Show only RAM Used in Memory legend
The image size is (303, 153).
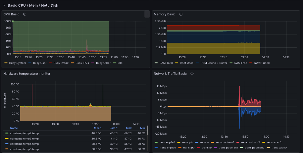(x=186, y=63)
